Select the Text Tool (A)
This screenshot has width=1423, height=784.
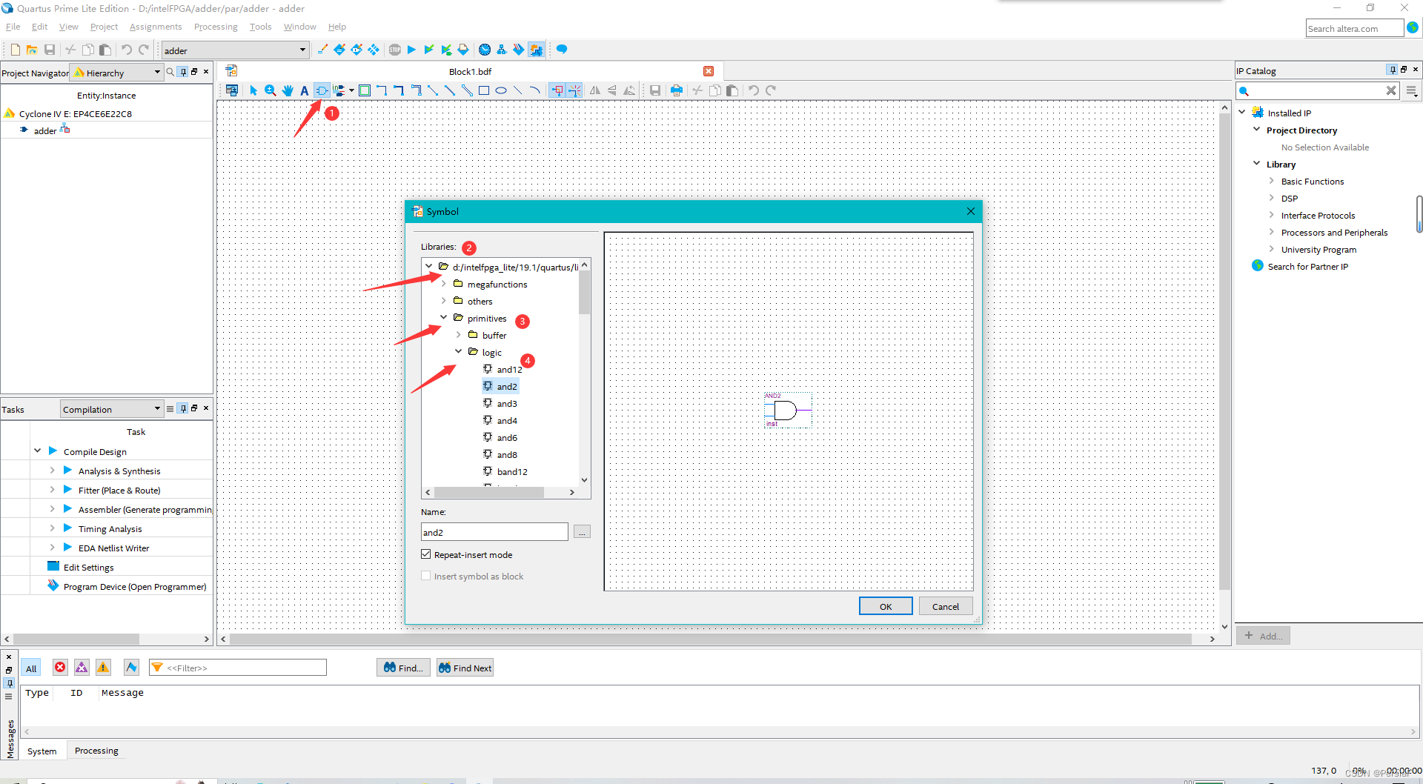[304, 90]
